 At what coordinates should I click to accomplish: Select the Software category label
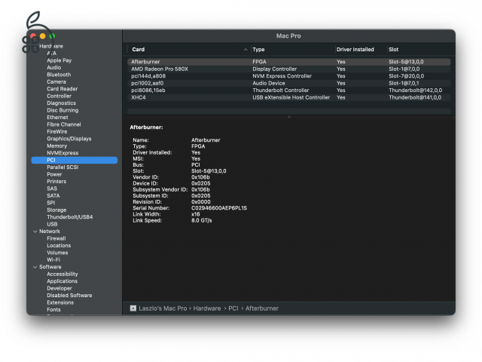pos(50,267)
